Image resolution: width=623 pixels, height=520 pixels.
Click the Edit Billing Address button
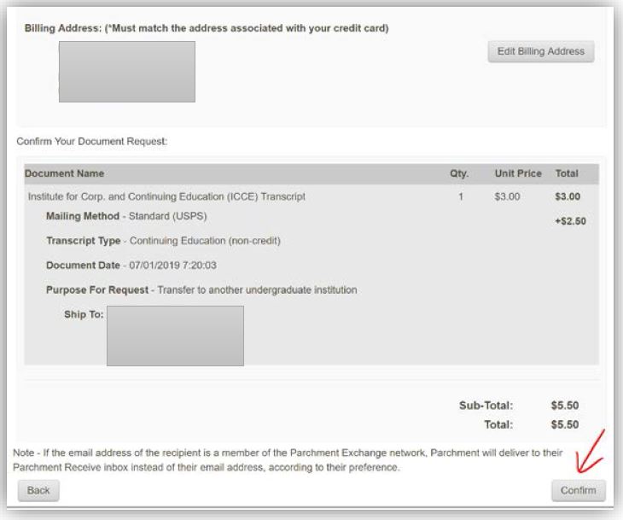(540, 51)
